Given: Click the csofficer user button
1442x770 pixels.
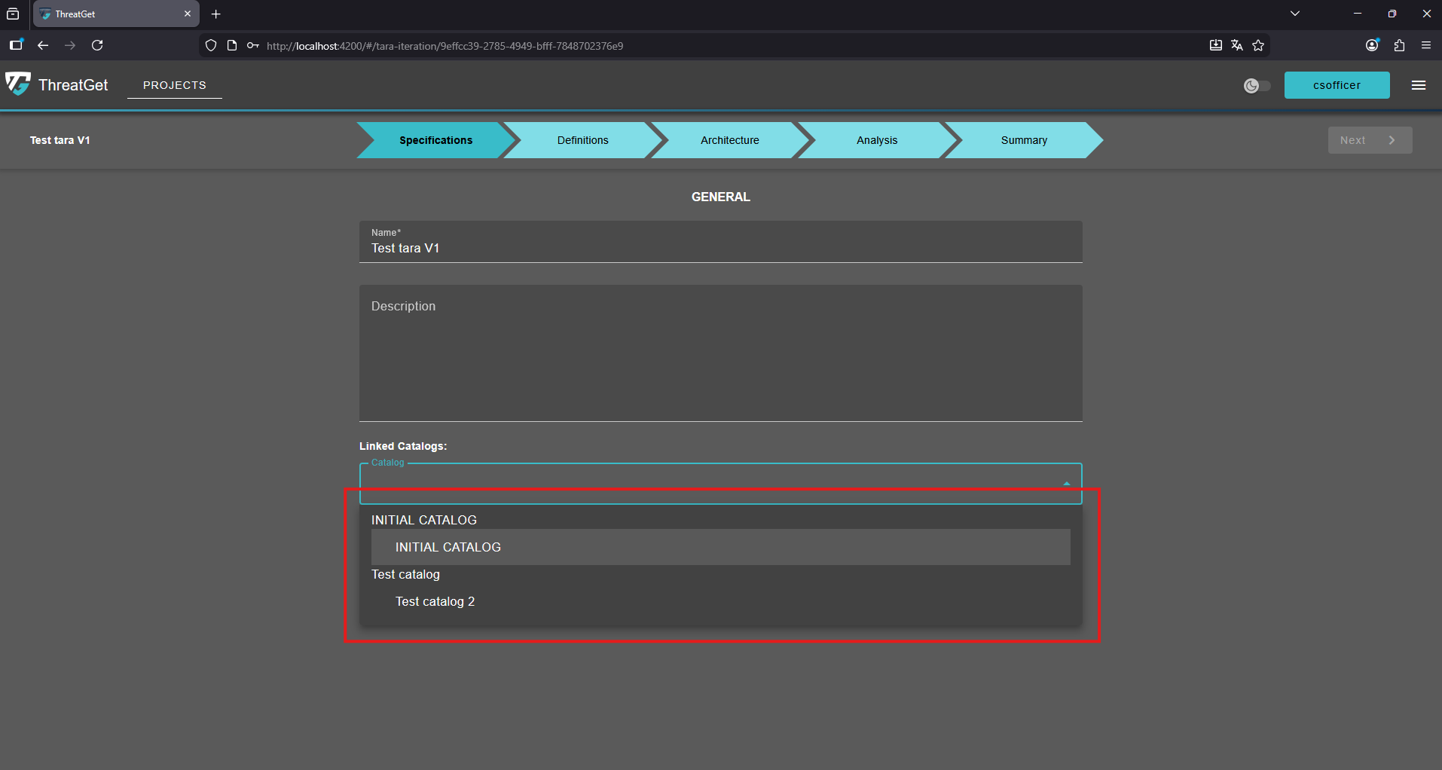Looking at the screenshot, I should (1337, 85).
